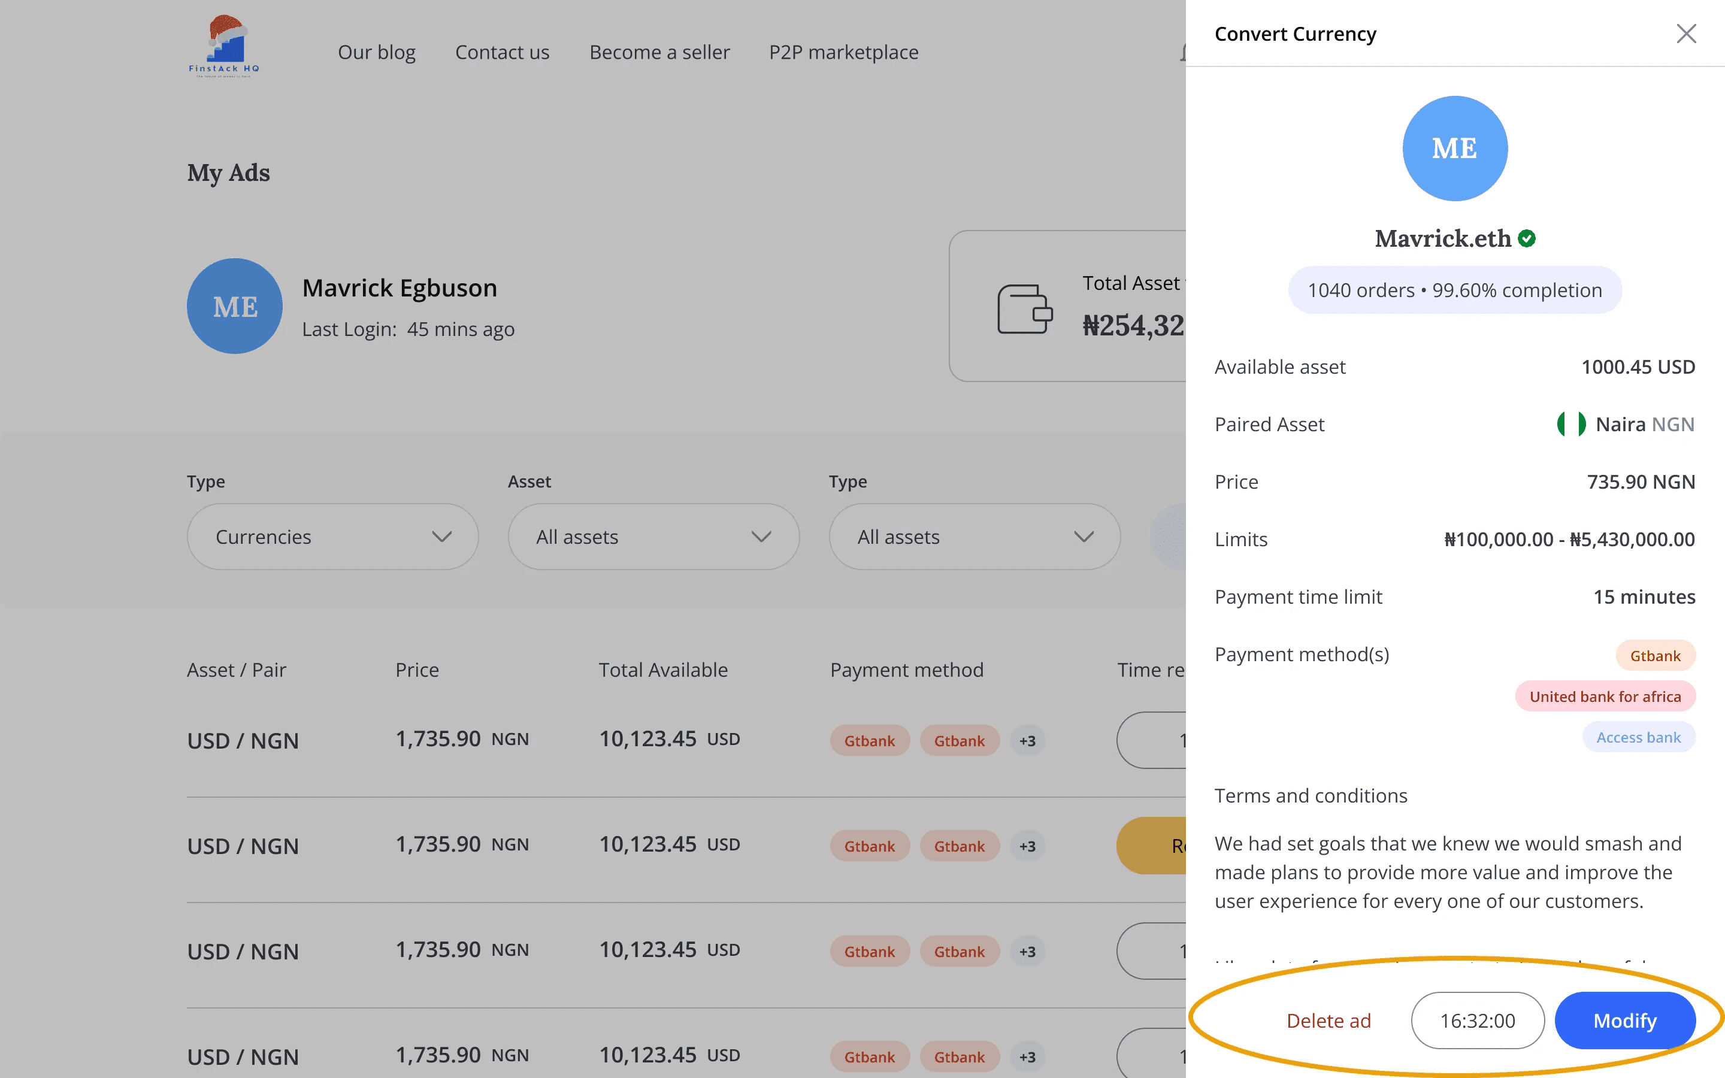Click 10,123.45 USD in the first ad row
1725x1078 pixels.
669,738
